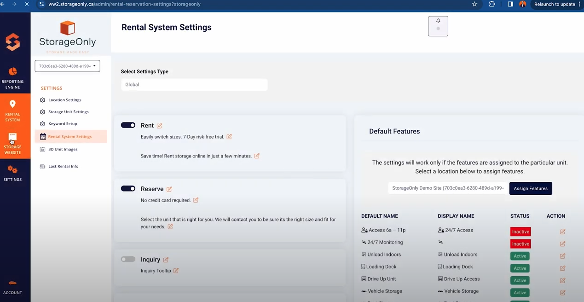Click the 'DISPLAY NAME' column header
Viewport: 584px width, 302px height.
pos(456,216)
